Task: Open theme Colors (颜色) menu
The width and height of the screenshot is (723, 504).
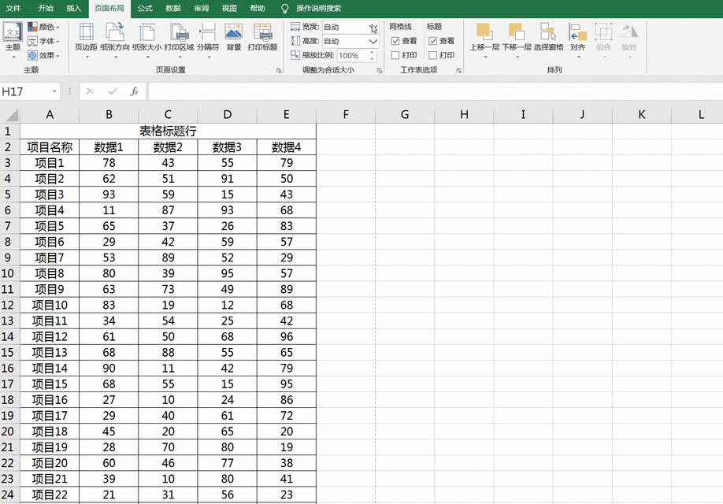Action: click(44, 27)
